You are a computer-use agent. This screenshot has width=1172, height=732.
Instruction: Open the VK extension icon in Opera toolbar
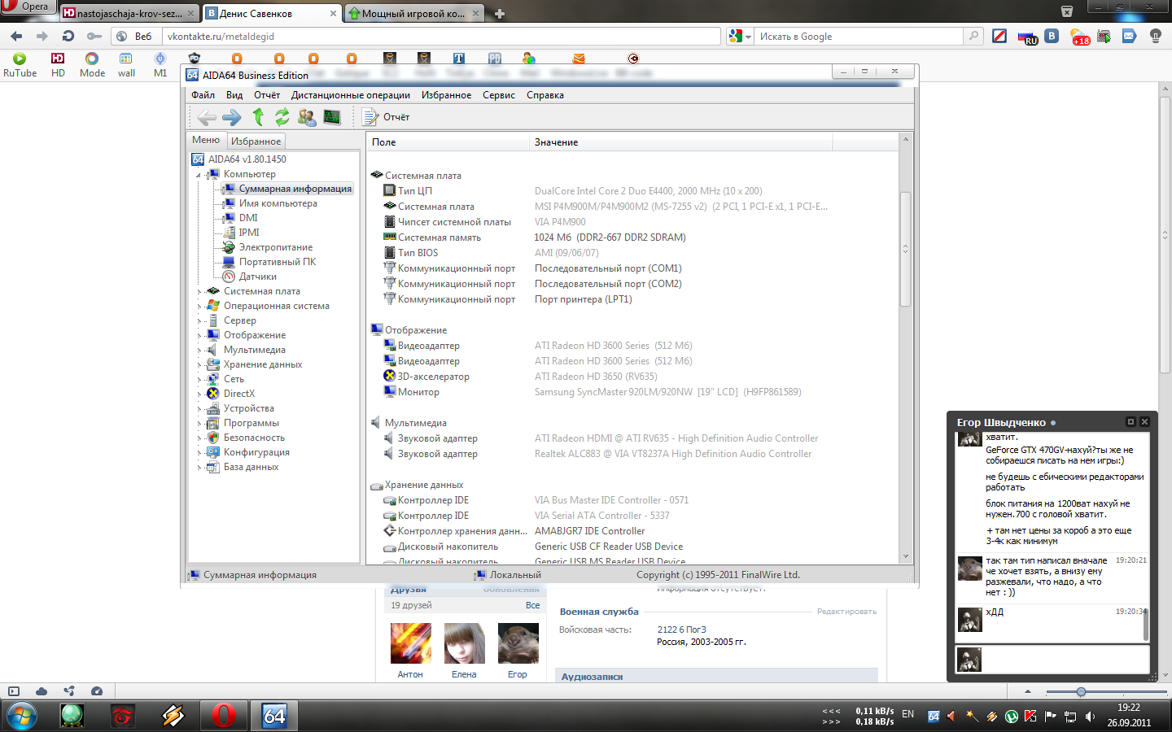[x=1052, y=36]
